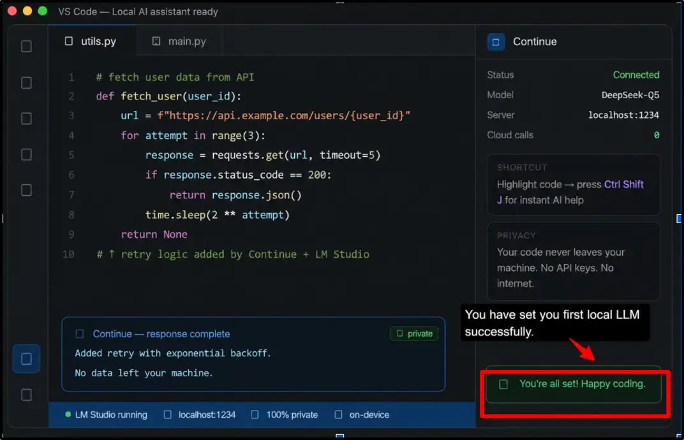This screenshot has width=684, height=440.
Task: Click 'localhost:1234' in the Server row
Action: coord(624,115)
